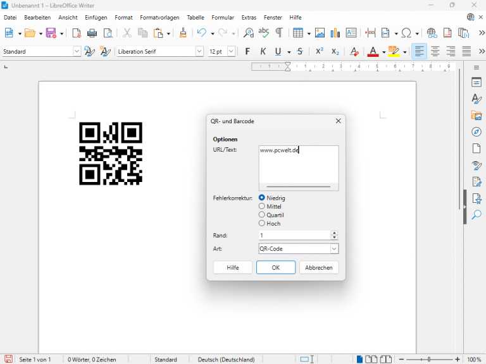Export directly as PDF icon

pyautogui.click(x=76, y=32)
